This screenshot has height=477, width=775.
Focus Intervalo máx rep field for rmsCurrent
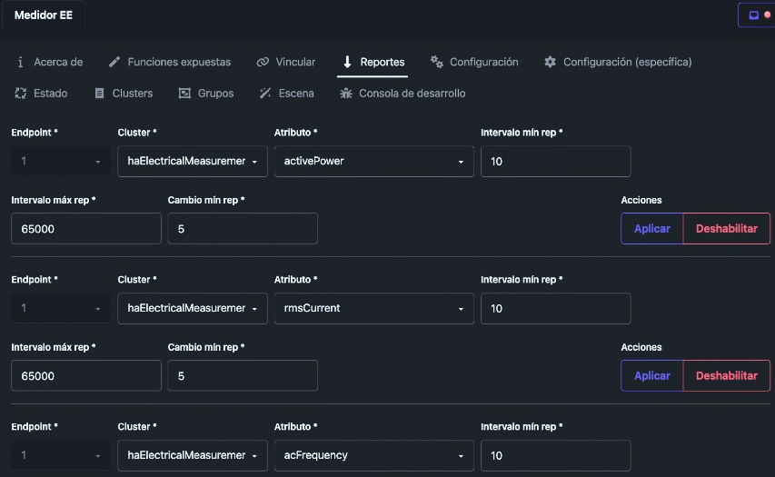pos(86,375)
